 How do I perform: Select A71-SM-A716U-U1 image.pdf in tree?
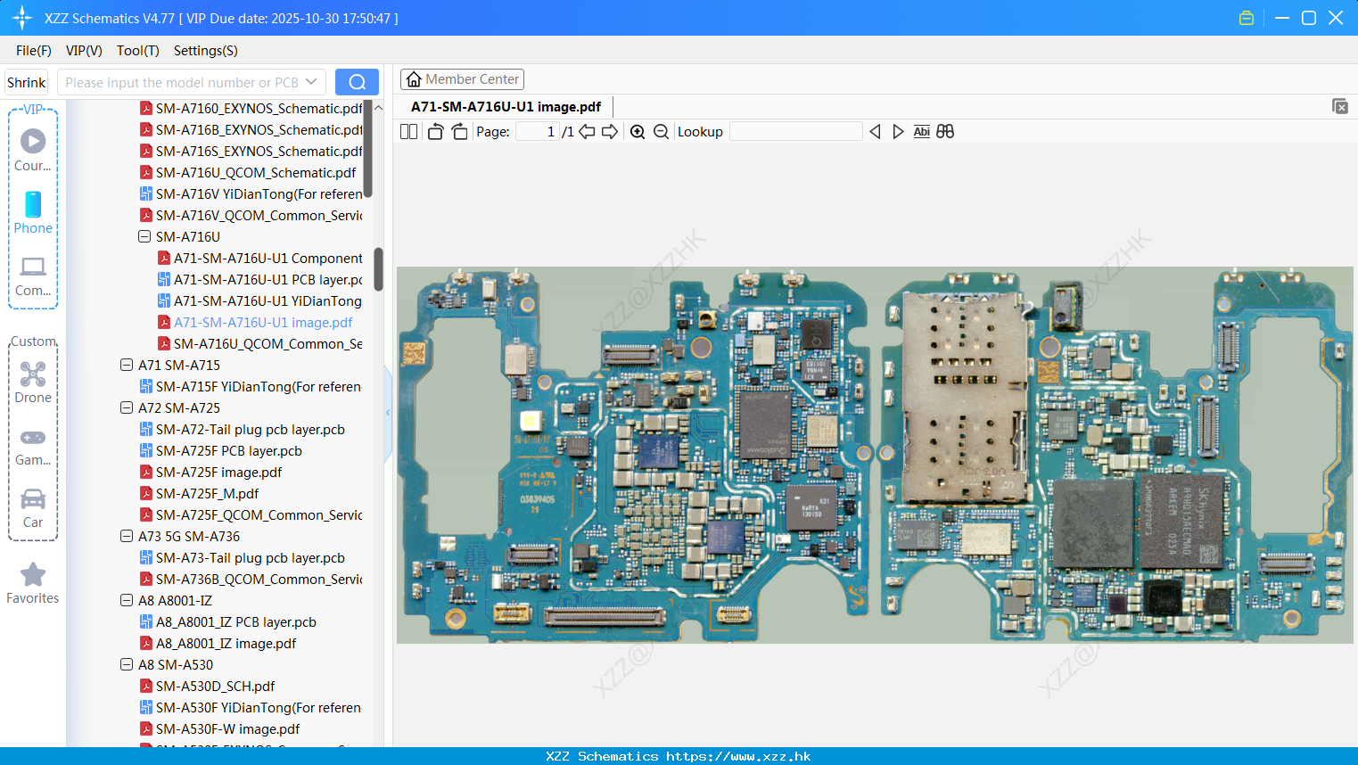click(255, 322)
